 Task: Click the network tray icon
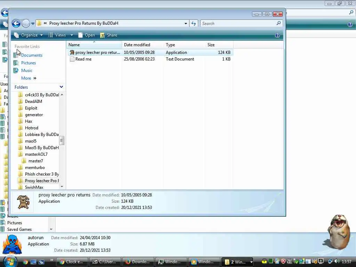330,261
